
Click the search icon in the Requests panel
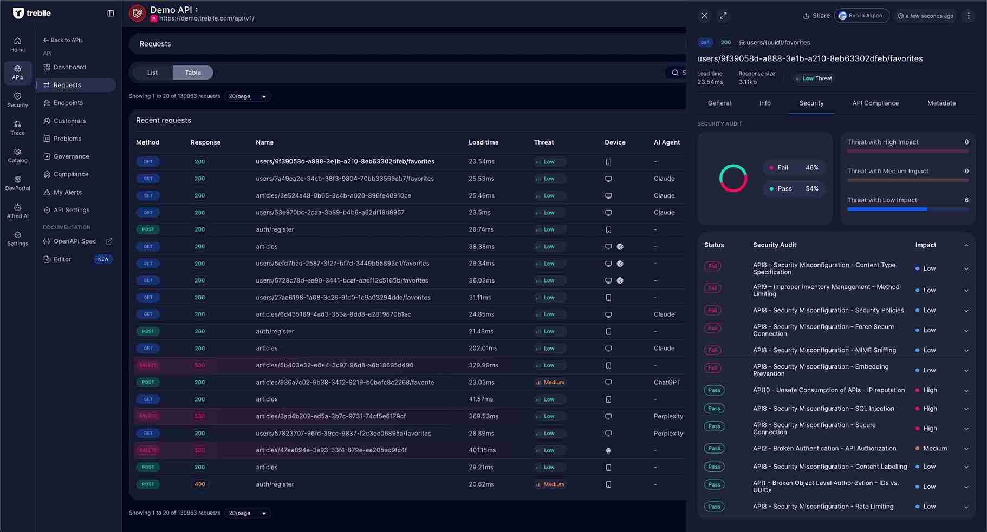click(675, 72)
